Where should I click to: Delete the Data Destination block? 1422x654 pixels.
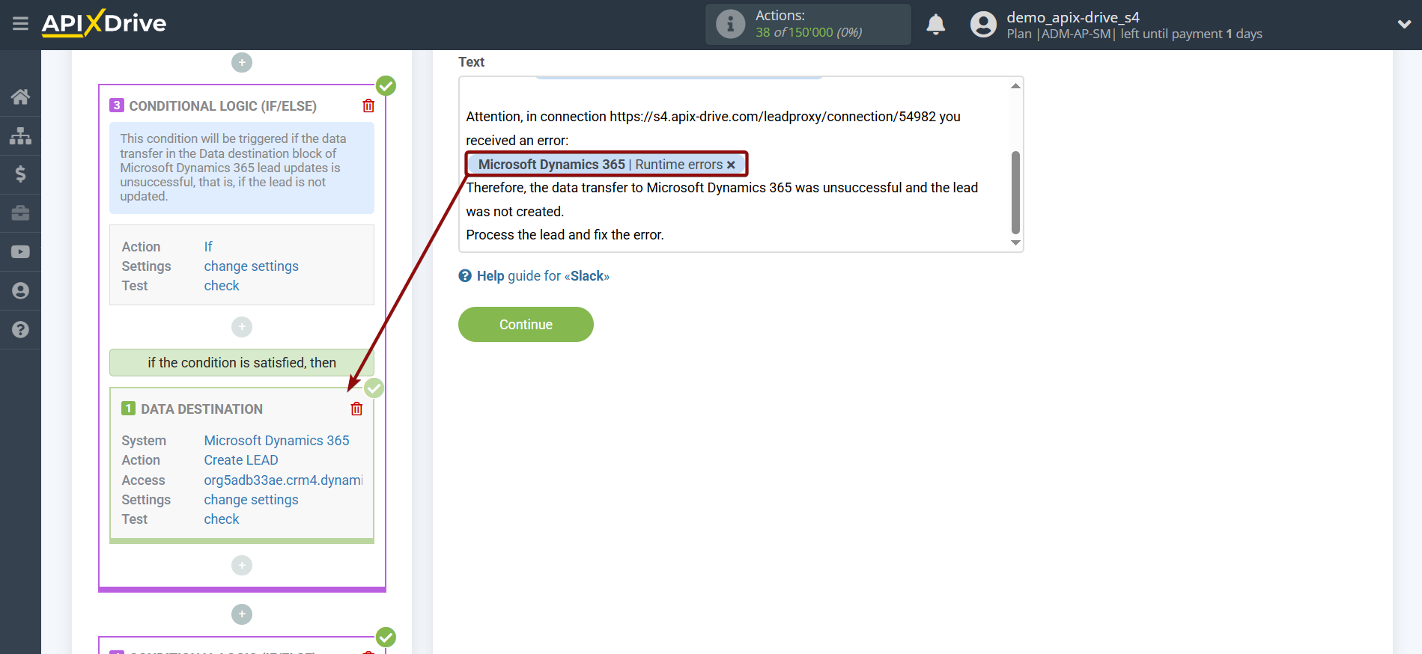pyautogui.click(x=356, y=409)
